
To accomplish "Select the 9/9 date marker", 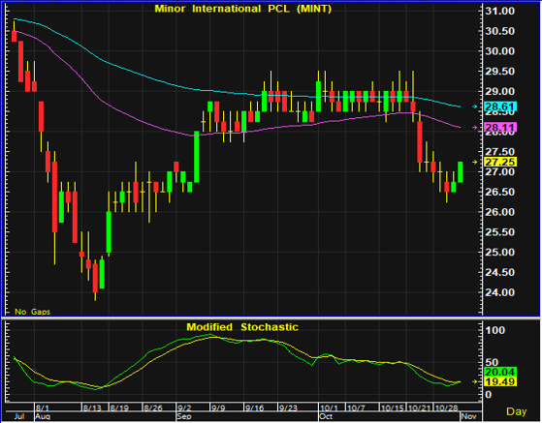I will click(x=218, y=408).
